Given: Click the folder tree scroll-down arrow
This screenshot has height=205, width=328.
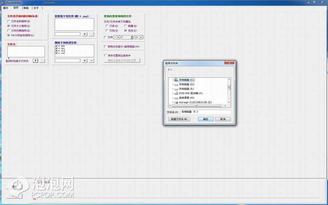Looking at the screenshot, I should 229,102.
